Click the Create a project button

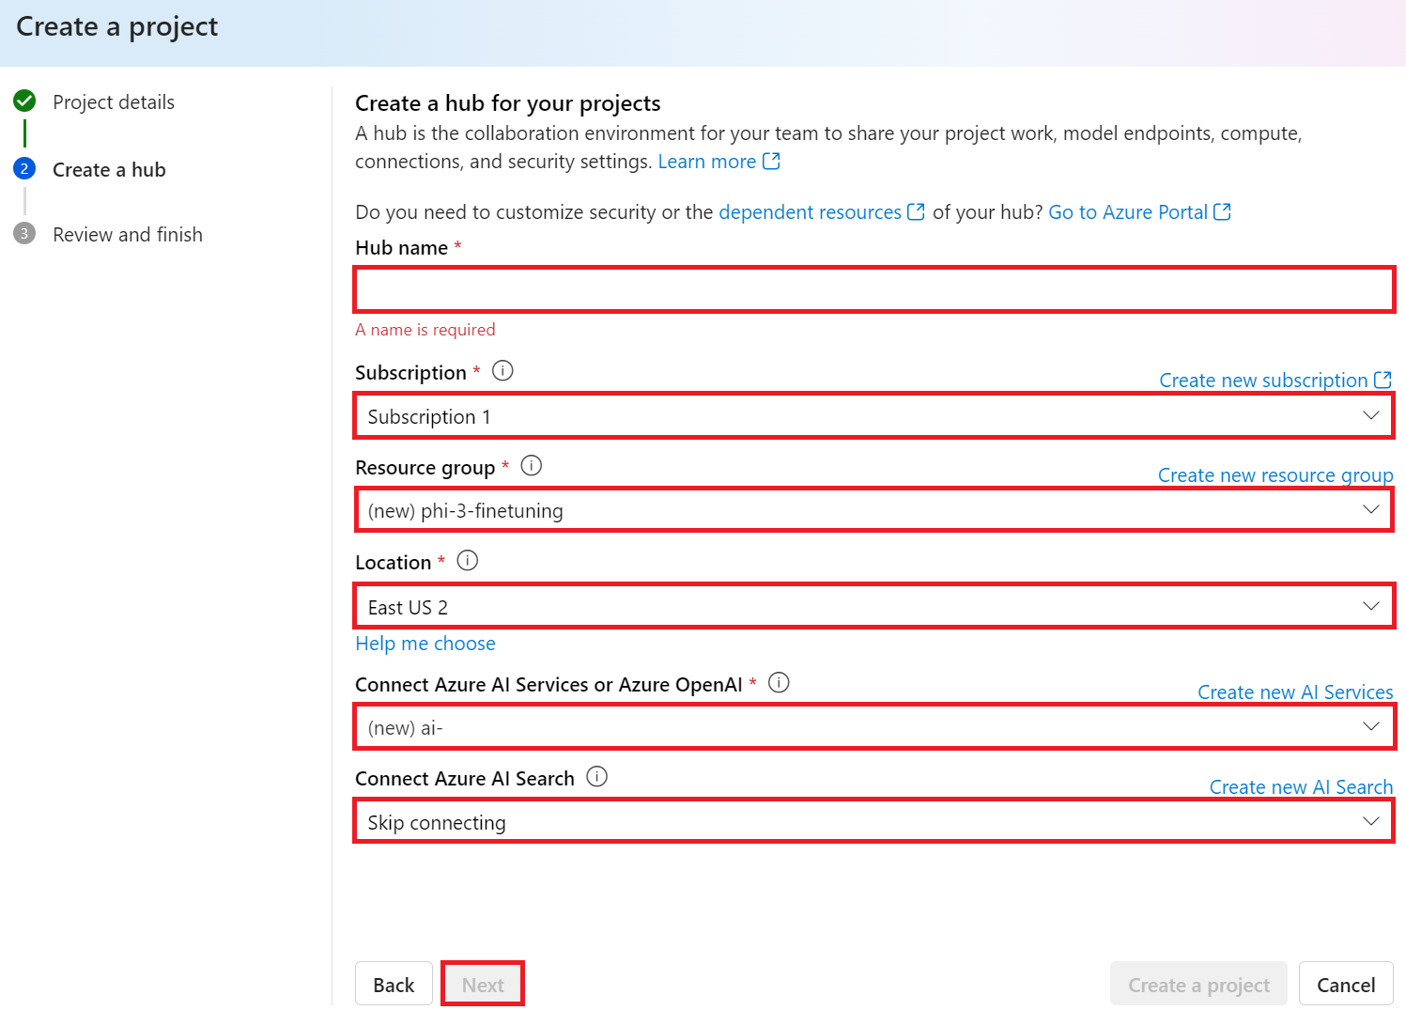click(x=1198, y=985)
